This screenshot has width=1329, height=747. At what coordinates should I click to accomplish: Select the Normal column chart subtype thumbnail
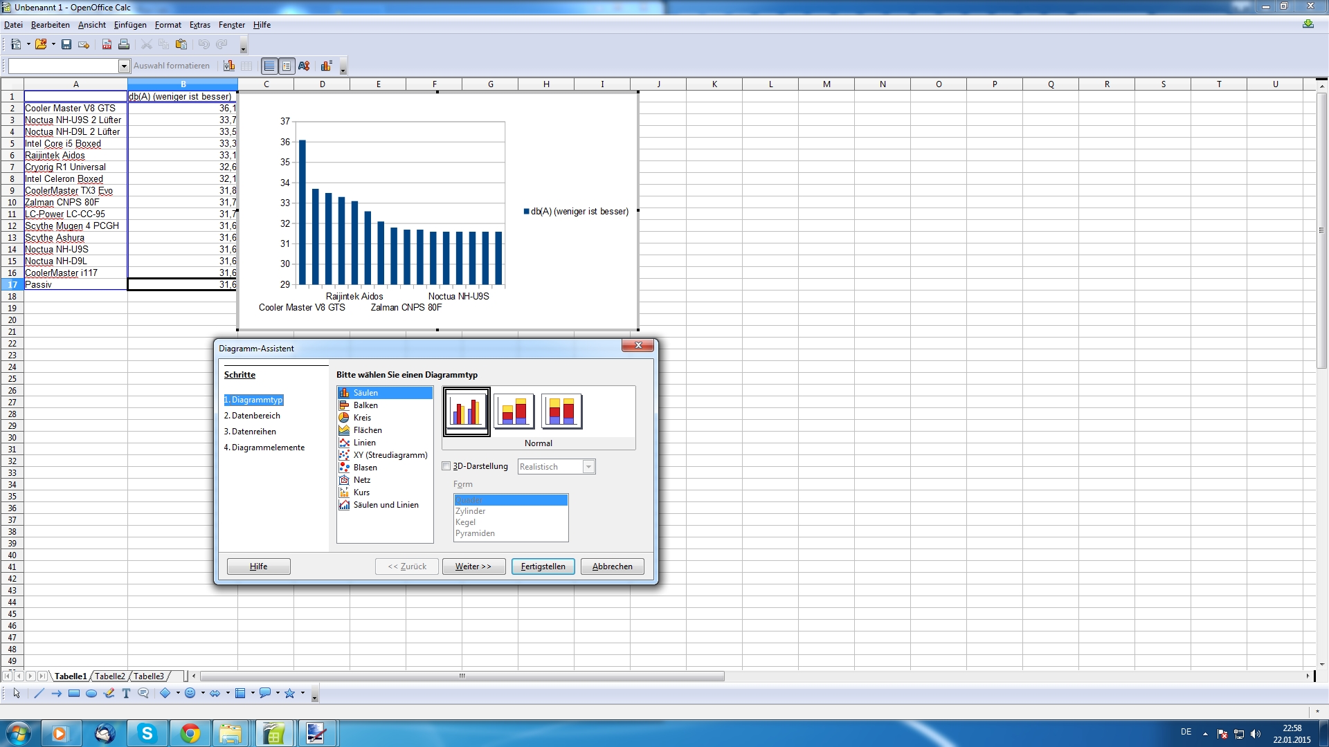click(x=467, y=412)
